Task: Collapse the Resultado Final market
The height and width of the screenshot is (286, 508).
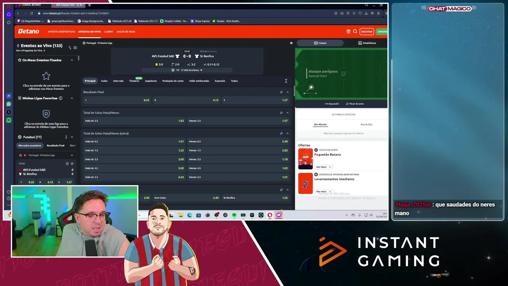Action: pos(287,92)
